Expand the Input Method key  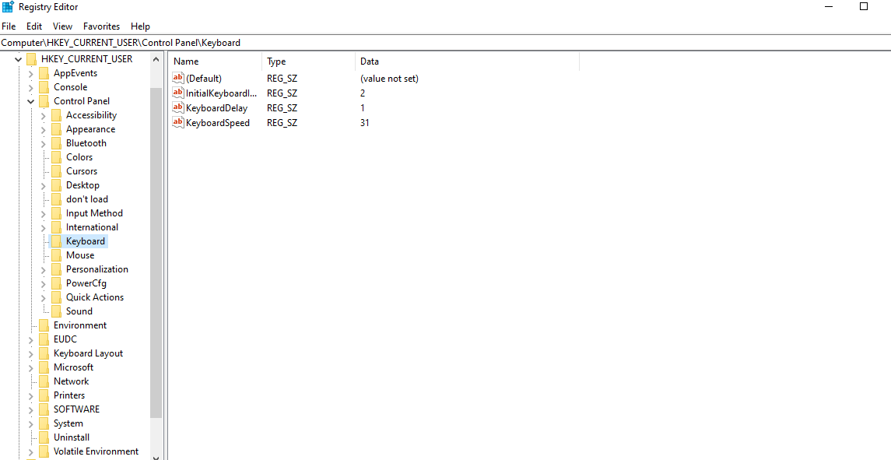(43, 213)
